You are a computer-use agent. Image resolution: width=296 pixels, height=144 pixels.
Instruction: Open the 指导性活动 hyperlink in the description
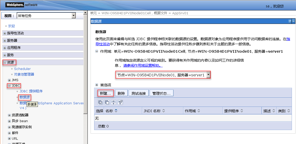click(x=103, y=44)
